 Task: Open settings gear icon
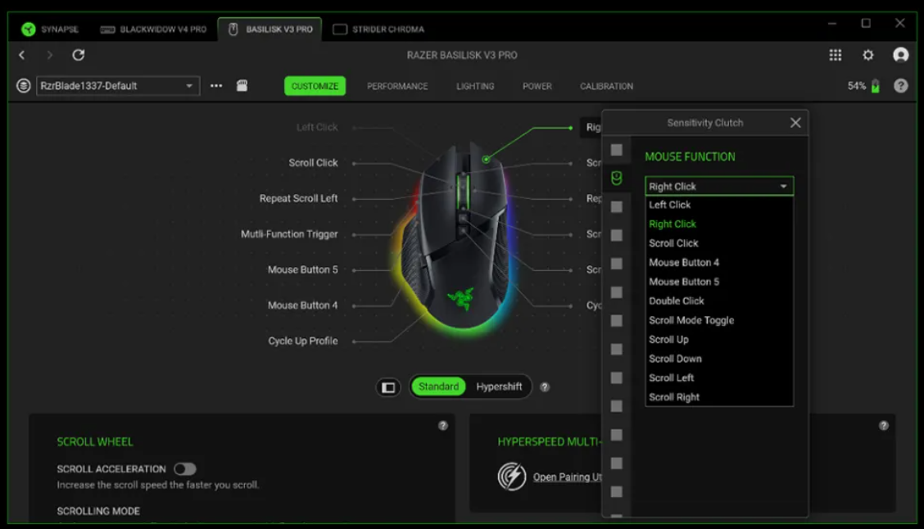pyautogui.click(x=867, y=55)
